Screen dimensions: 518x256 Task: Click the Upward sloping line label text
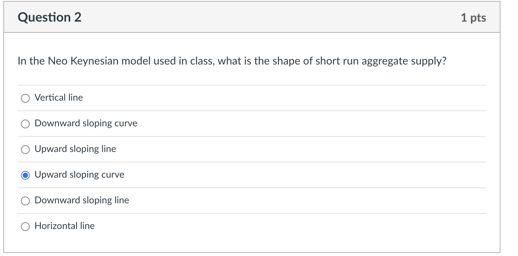[x=75, y=149]
